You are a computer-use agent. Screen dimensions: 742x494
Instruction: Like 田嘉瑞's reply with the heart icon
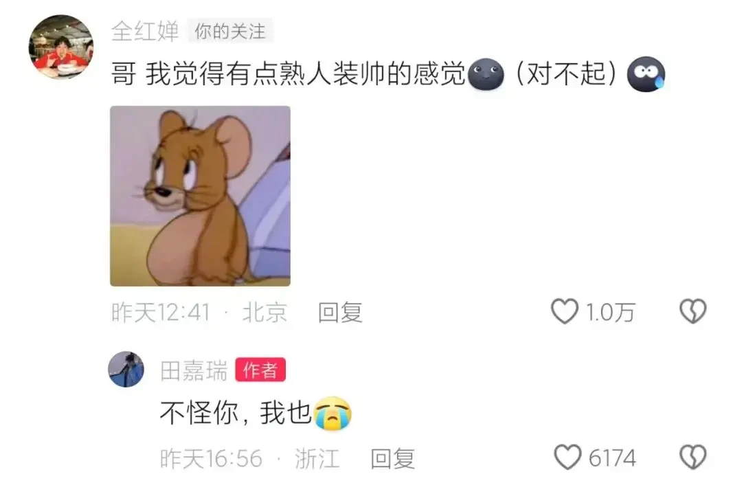[567, 457]
